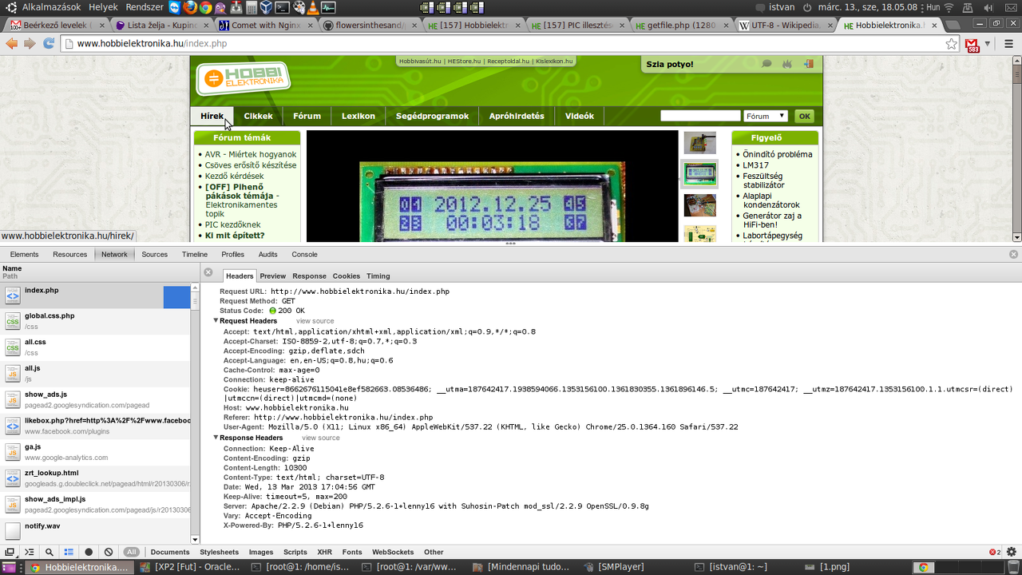Collapse the Request Headers section
This screenshot has width=1022, height=575.
click(216, 321)
